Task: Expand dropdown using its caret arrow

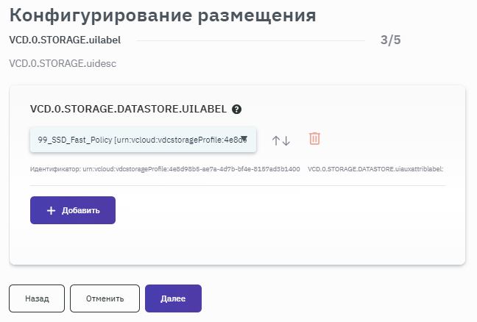Action: coord(244,137)
